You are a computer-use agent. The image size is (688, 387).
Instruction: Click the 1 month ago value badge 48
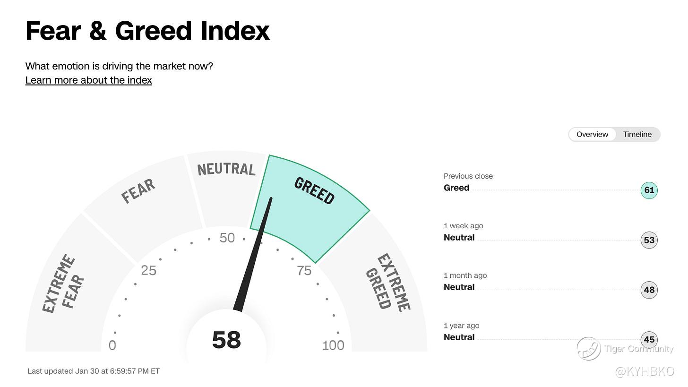(649, 290)
